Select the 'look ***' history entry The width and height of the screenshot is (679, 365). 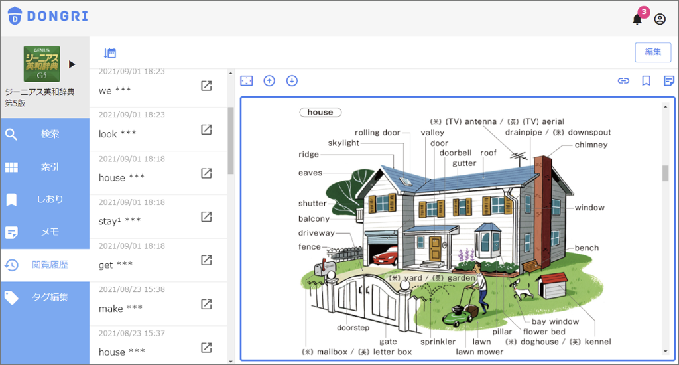tap(158, 129)
